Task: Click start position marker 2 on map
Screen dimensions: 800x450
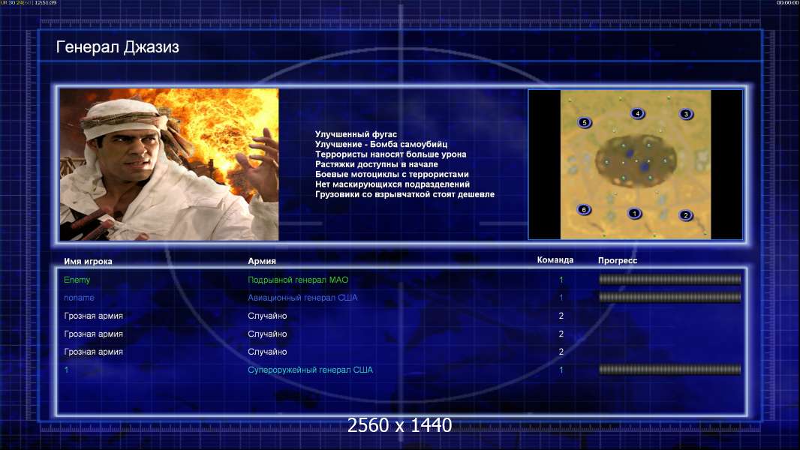Action: [x=686, y=215]
